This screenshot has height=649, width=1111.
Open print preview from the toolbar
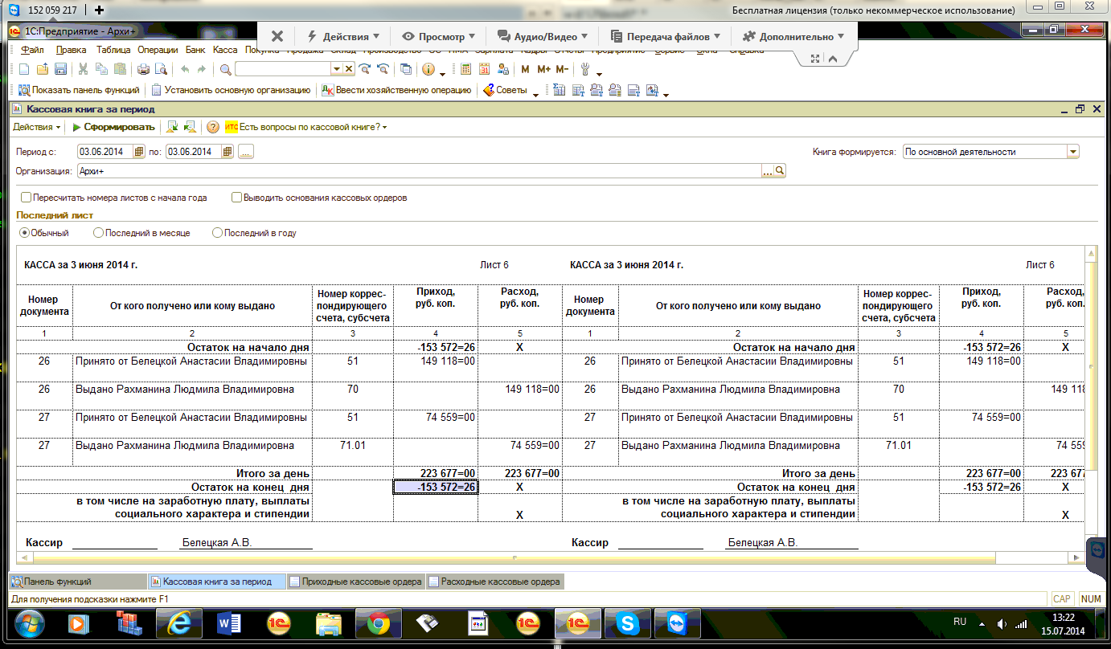point(161,69)
